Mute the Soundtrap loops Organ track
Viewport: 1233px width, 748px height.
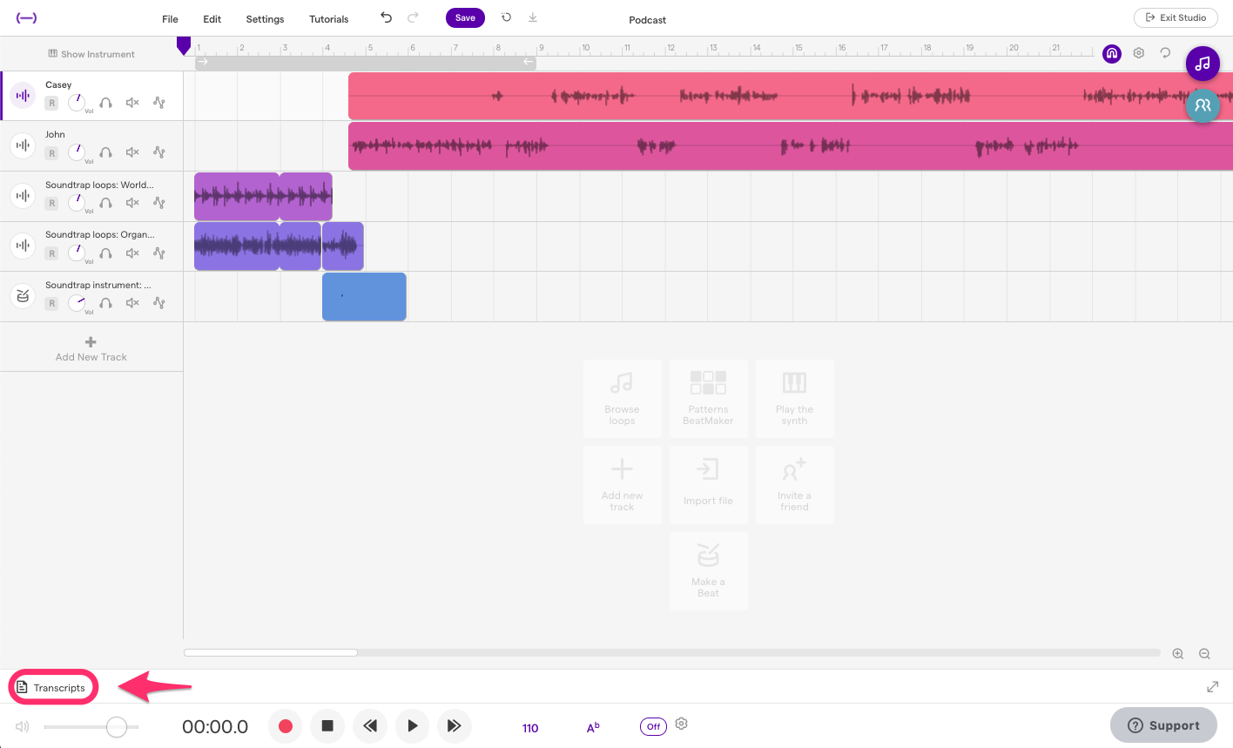[132, 253]
